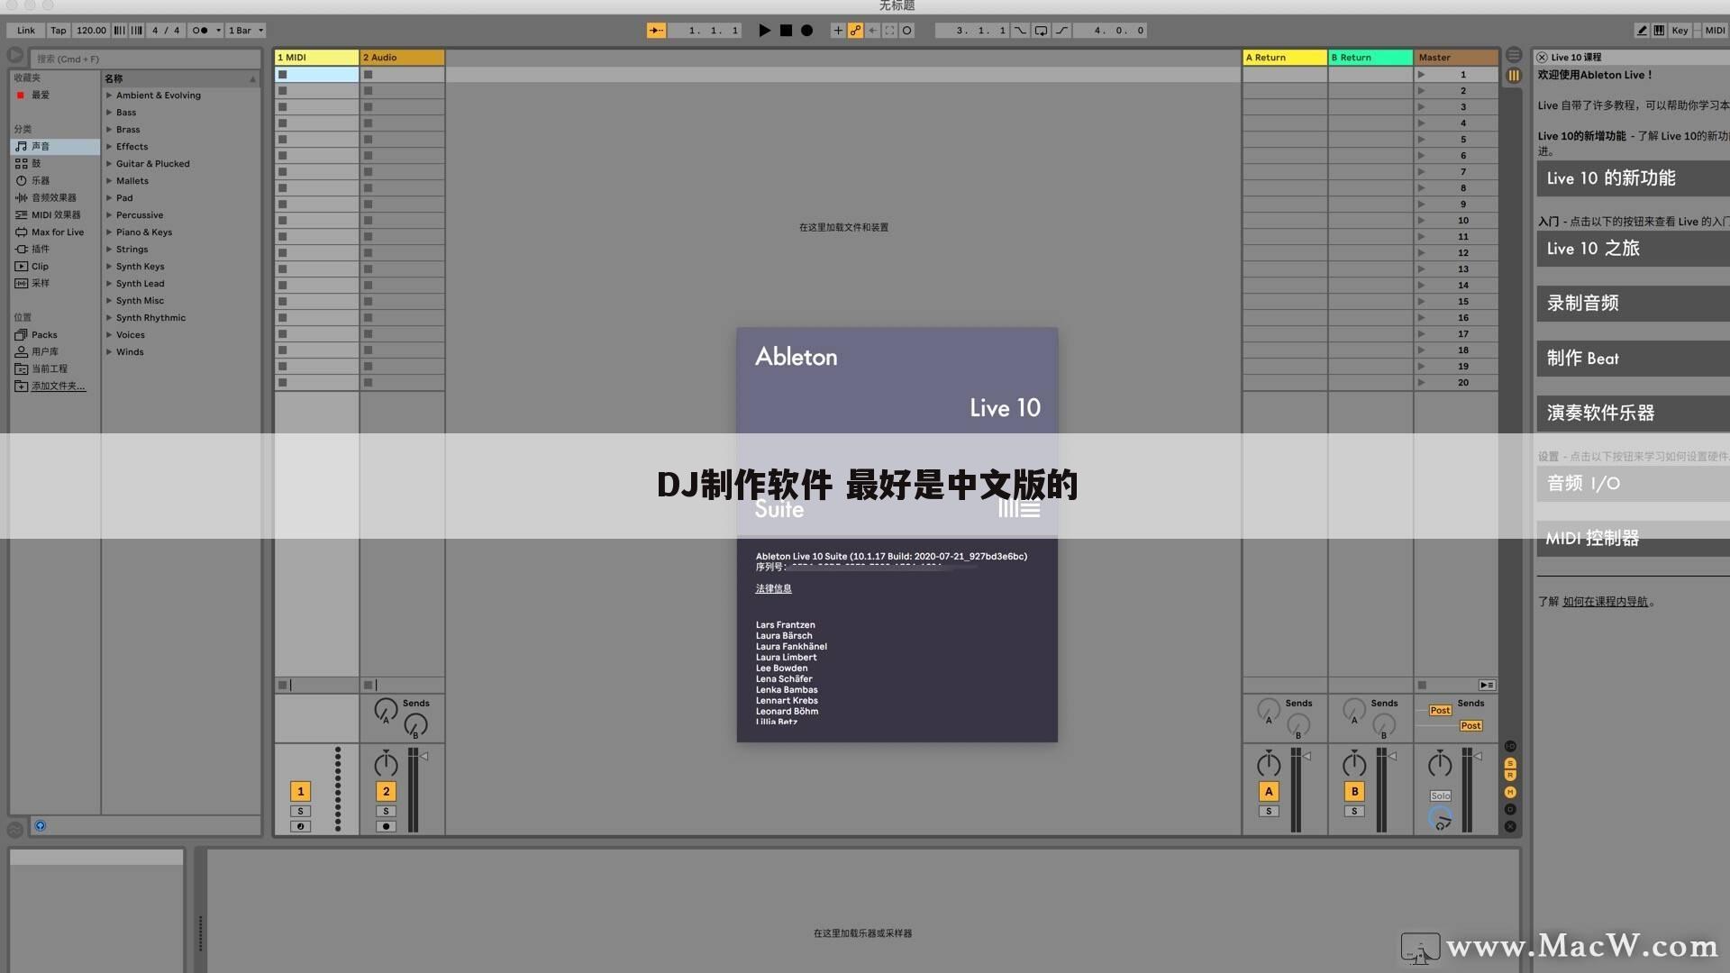Select the 采样 Samples category
The height and width of the screenshot is (973, 1730).
[x=54, y=283]
